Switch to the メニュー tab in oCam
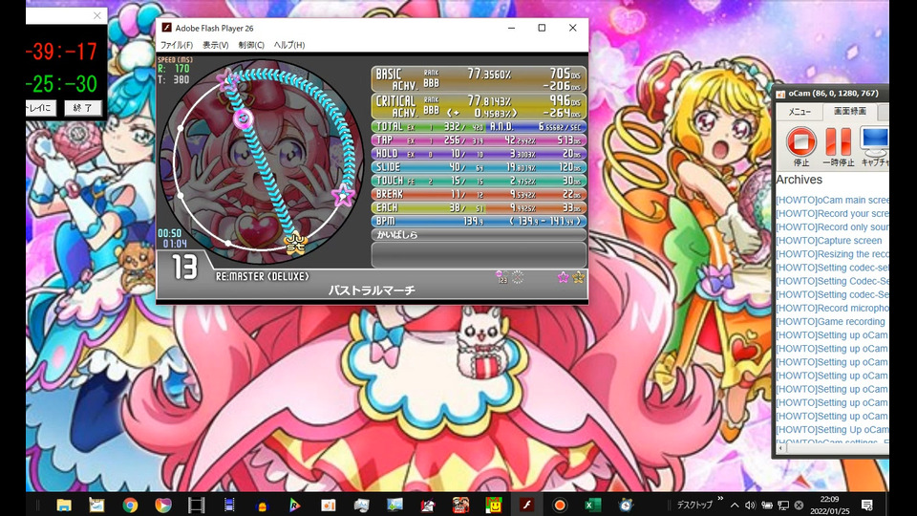 799,112
